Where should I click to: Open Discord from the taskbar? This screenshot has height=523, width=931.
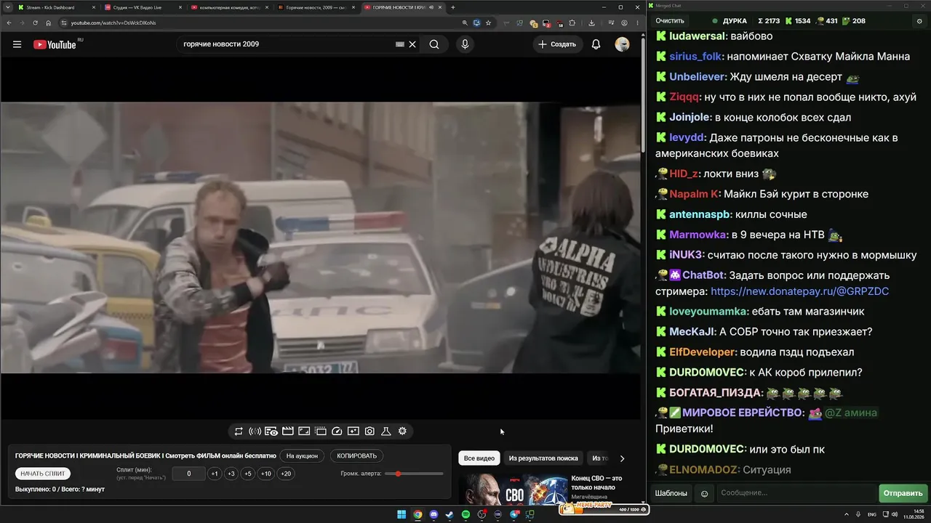coord(433,514)
